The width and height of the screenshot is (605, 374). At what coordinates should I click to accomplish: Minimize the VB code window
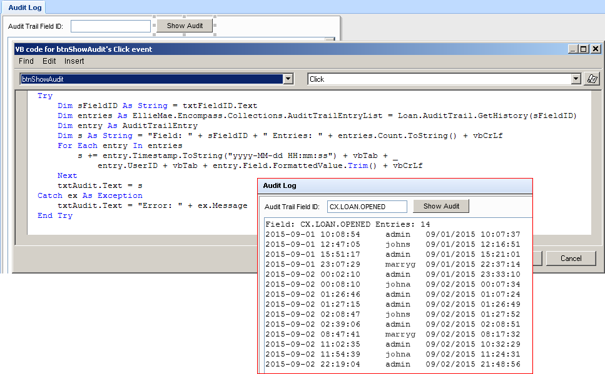(x=572, y=49)
